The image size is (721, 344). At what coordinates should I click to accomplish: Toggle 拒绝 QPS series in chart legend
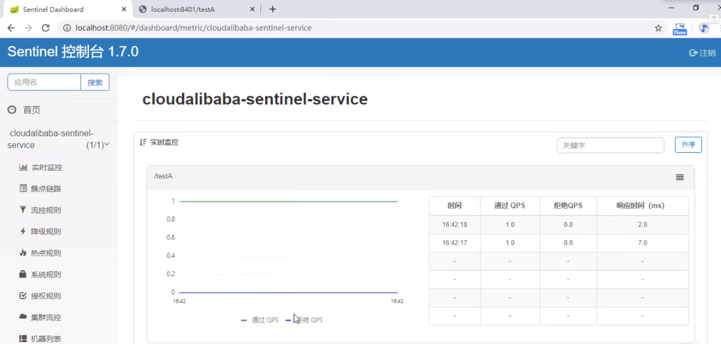(306, 320)
